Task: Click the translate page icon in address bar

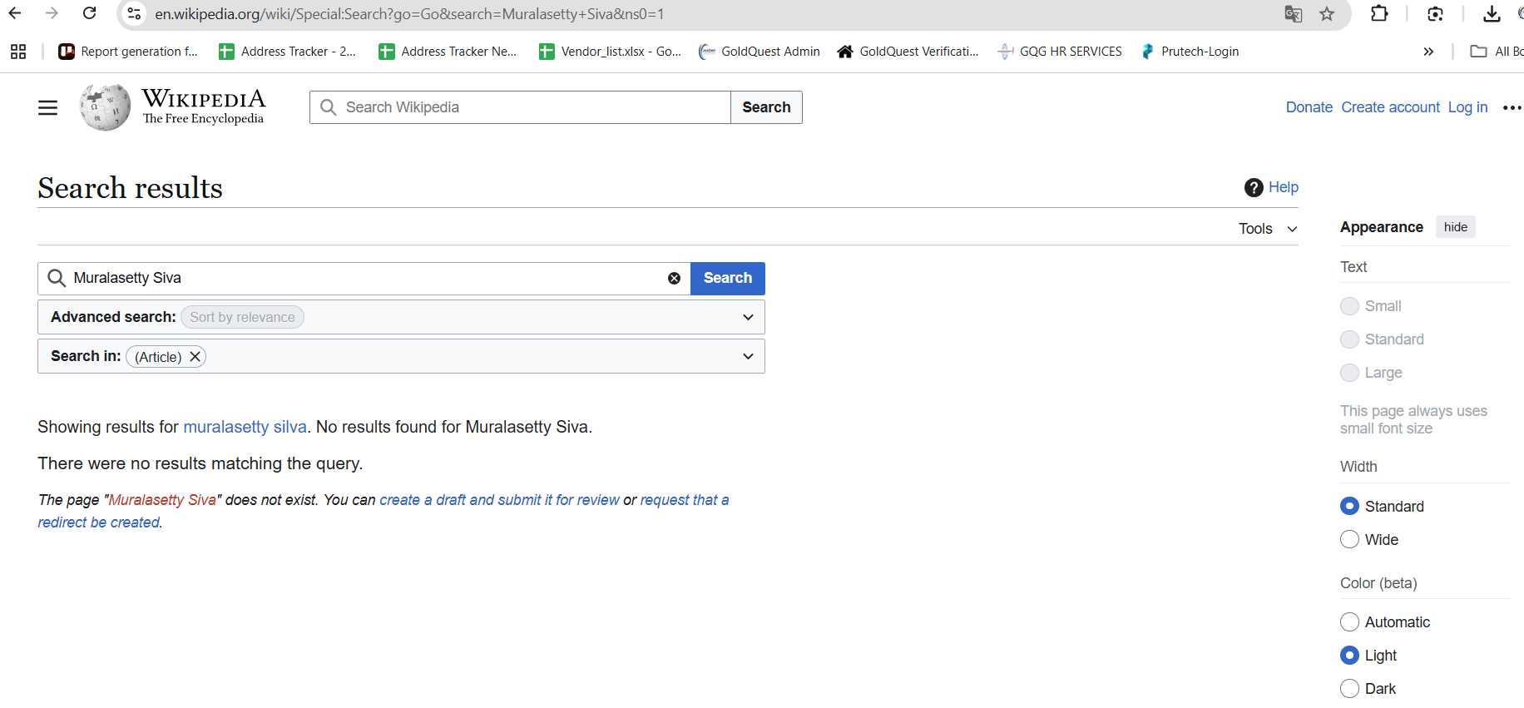Action: [x=1293, y=14]
